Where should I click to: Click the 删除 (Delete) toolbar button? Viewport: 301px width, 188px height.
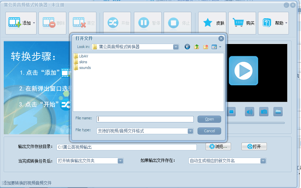[x=52, y=23]
